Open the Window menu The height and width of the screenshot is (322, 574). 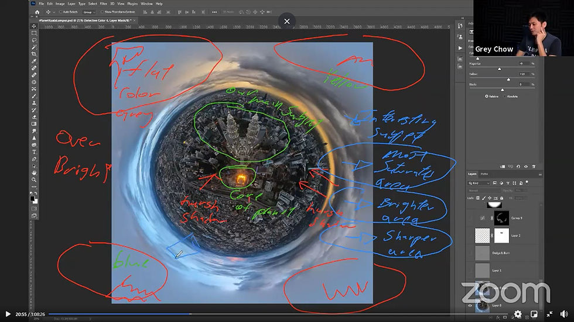(146, 4)
